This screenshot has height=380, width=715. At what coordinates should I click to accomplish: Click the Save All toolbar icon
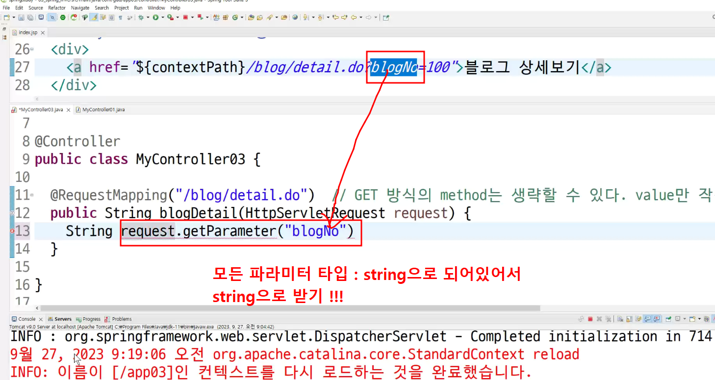30,17
